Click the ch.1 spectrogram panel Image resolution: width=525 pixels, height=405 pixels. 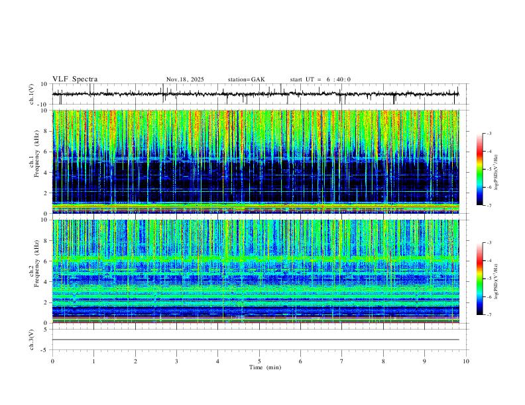256,161
